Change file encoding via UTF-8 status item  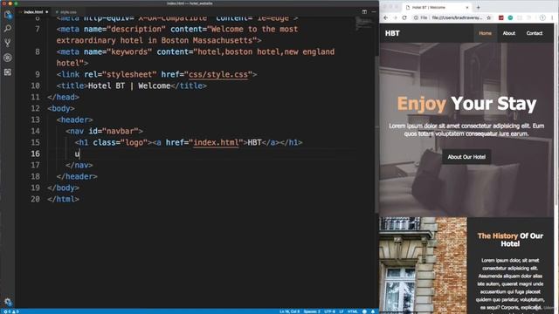pyautogui.click(x=329, y=311)
